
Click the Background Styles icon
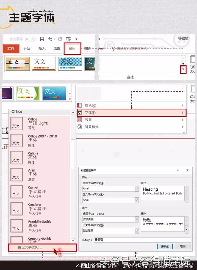click(x=79, y=127)
